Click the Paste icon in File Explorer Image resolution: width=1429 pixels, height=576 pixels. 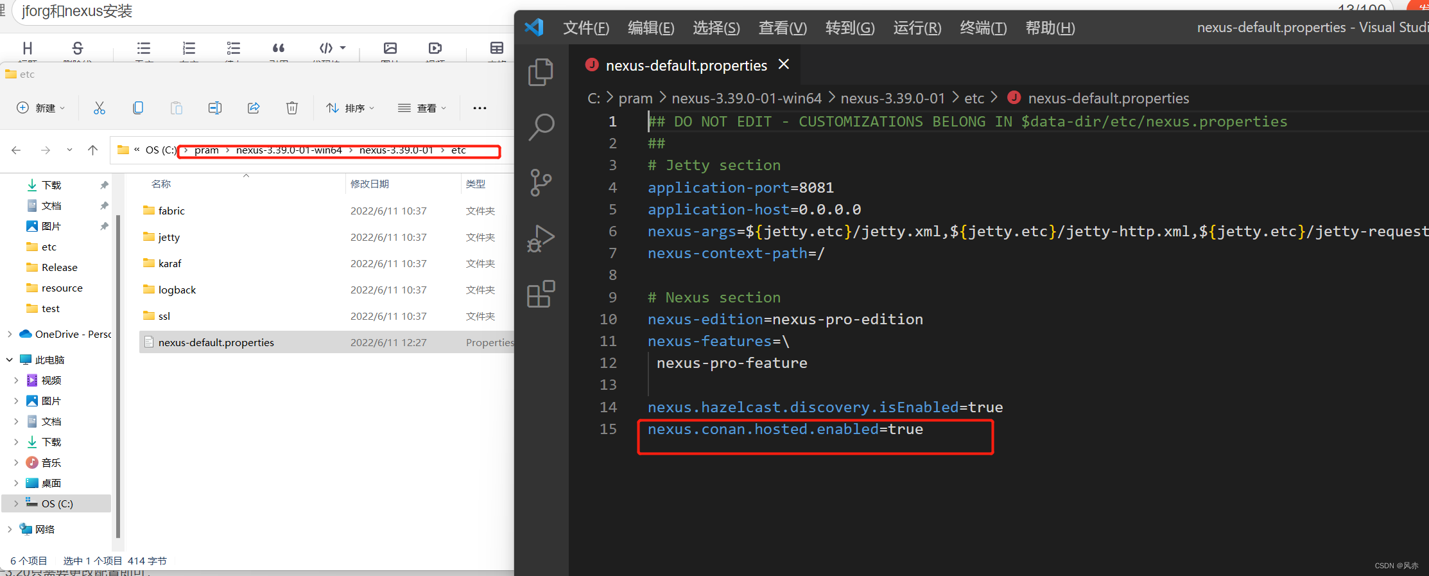click(x=177, y=108)
